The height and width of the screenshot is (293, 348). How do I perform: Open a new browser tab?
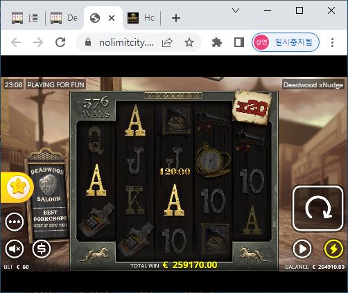(176, 18)
